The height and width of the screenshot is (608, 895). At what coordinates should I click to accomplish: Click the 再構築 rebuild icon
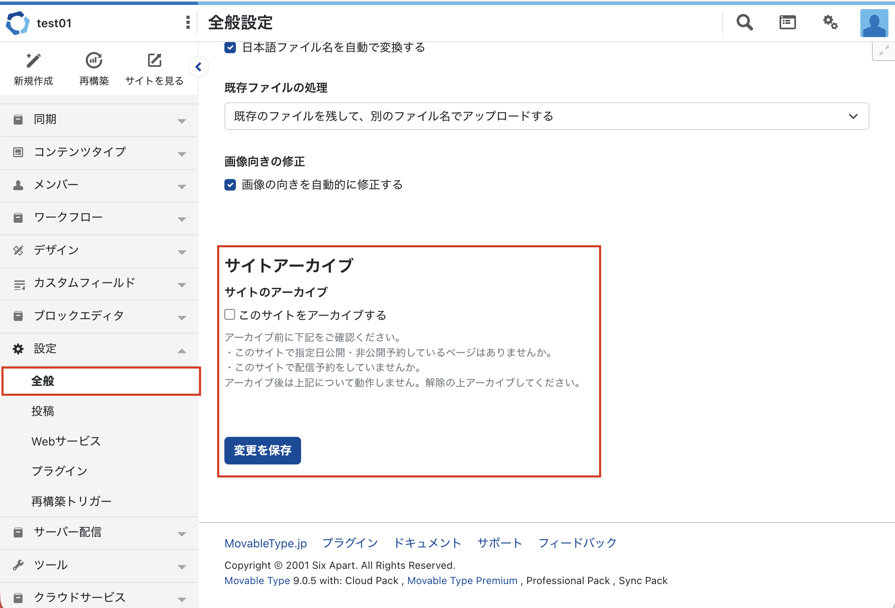[x=94, y=61]
